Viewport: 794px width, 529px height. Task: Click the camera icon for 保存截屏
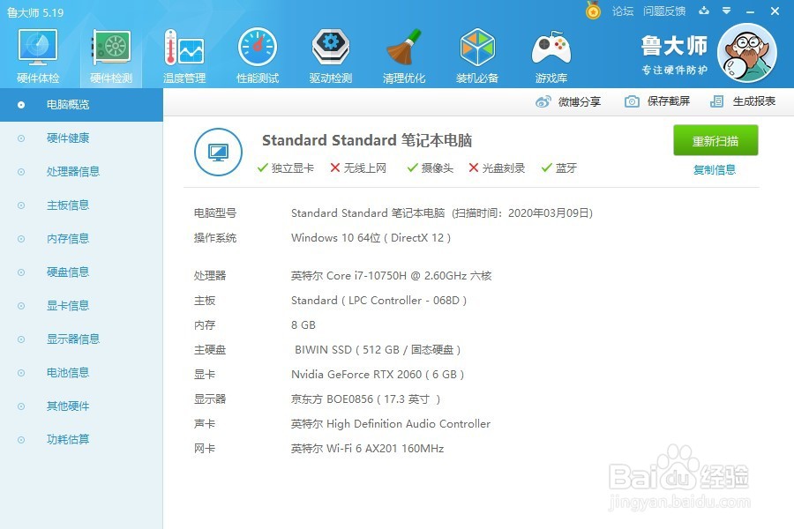pyautogui.click(x=632, y=101)
